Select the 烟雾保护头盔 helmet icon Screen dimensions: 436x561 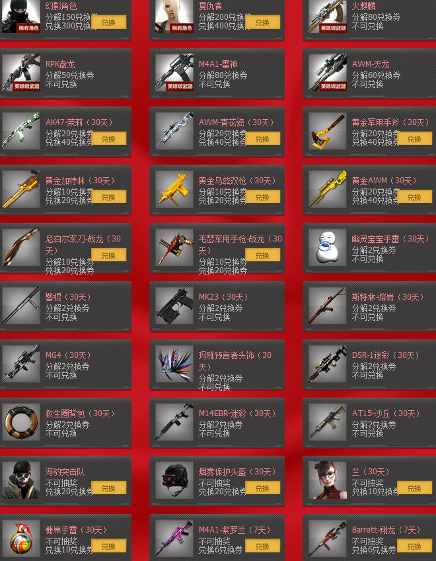point(174,480)
